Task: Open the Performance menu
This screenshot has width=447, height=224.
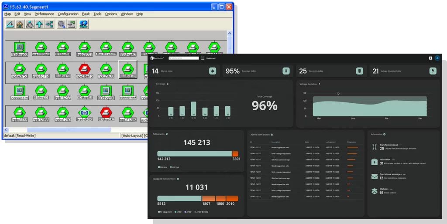Action: tap(44, 14)
